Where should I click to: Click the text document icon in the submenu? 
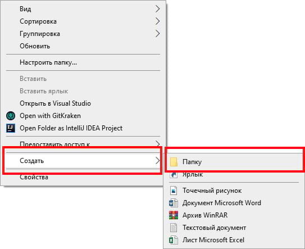pyautogui.click(x=174, y=228)
